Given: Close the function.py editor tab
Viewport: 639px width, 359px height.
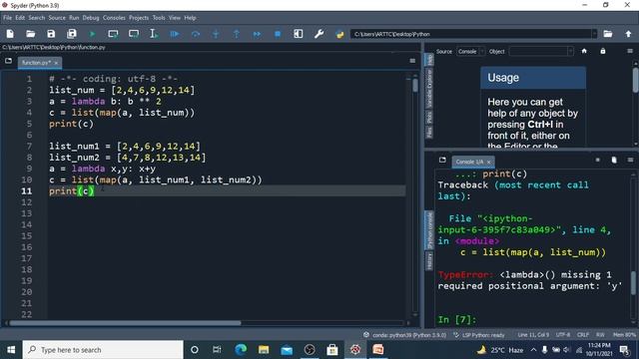Looking at the screenshot, I should pos(56,63).
